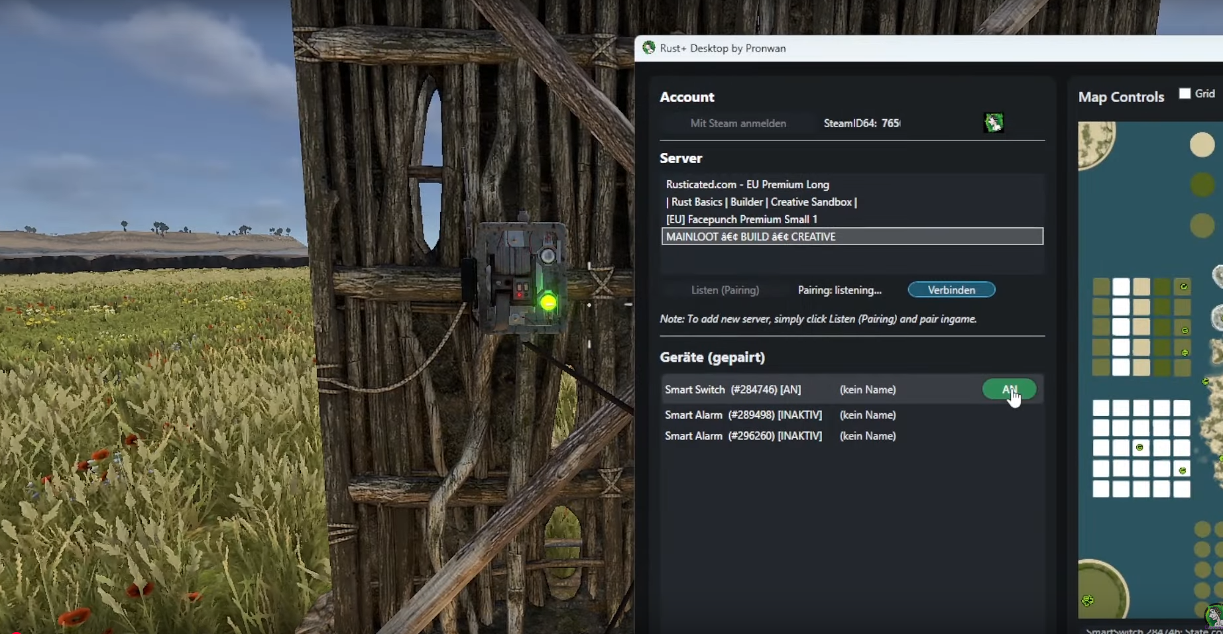This screenshot has width=1223, height=634.
Task: Select the 'MAINLOOT BUILD CREATIVE' server entry
Action: [x=852, y=237]
